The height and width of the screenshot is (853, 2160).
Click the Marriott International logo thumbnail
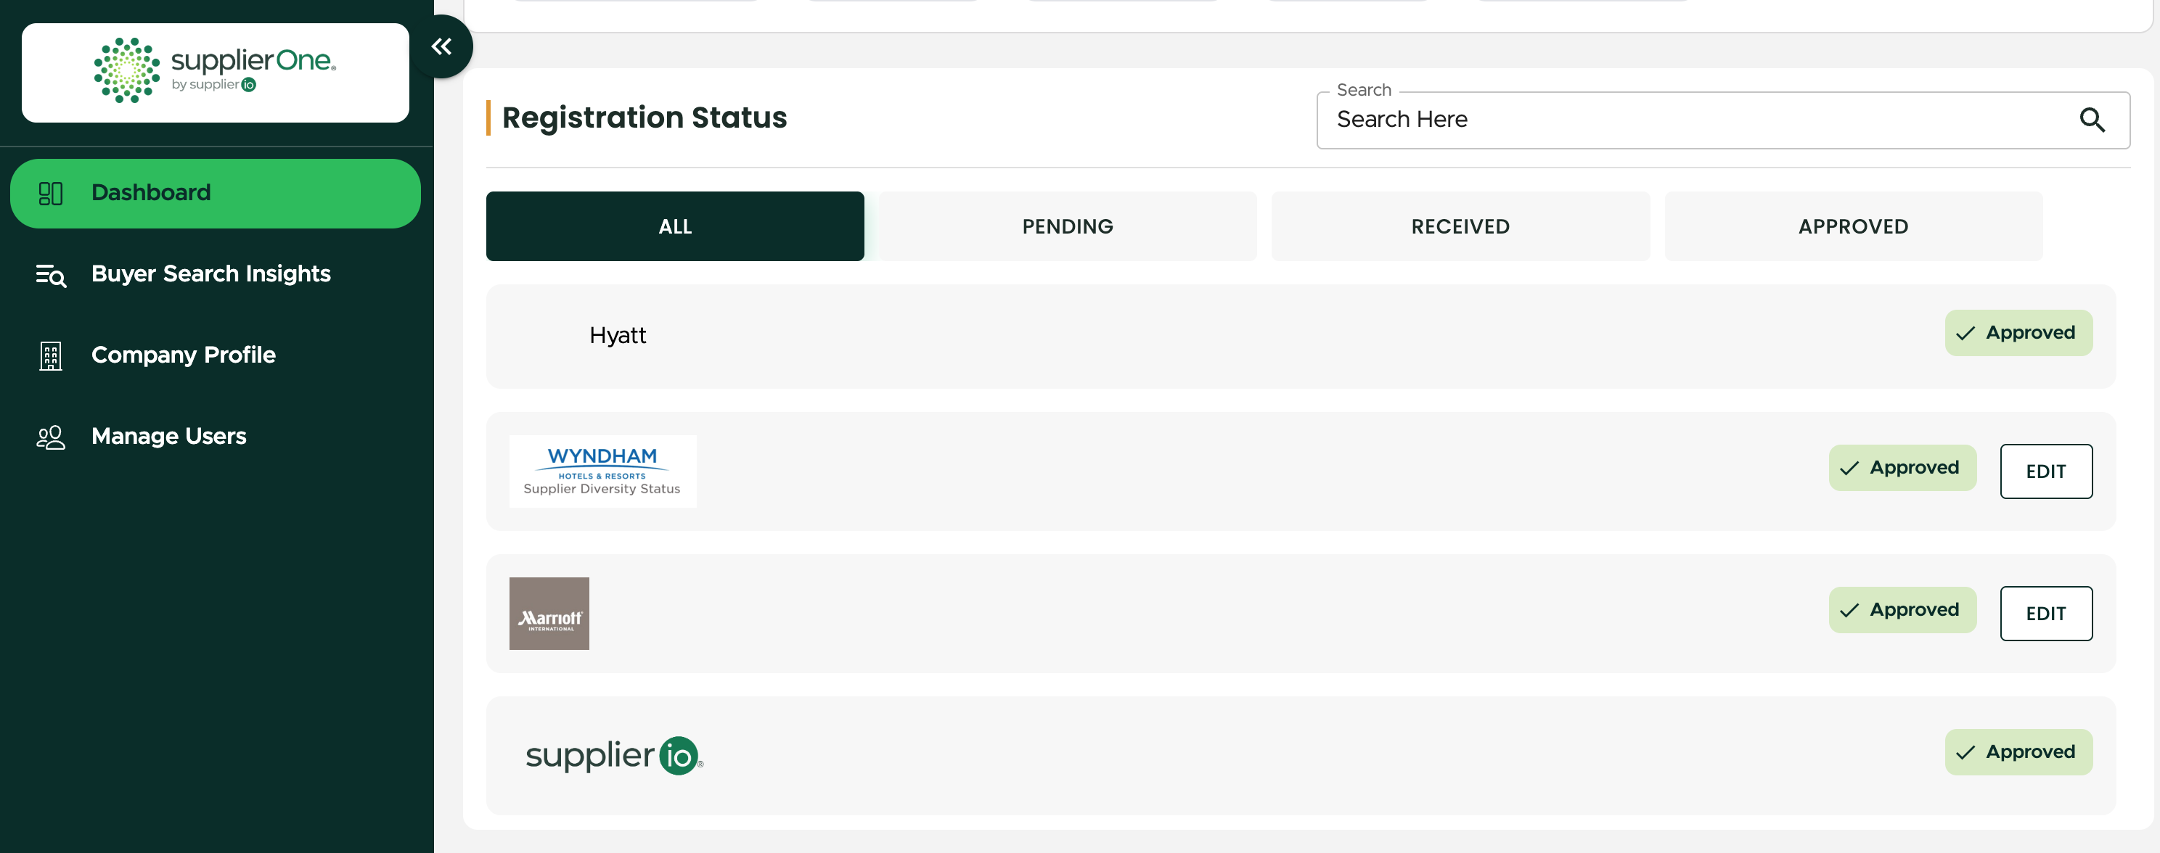click(x=549, y=614)
